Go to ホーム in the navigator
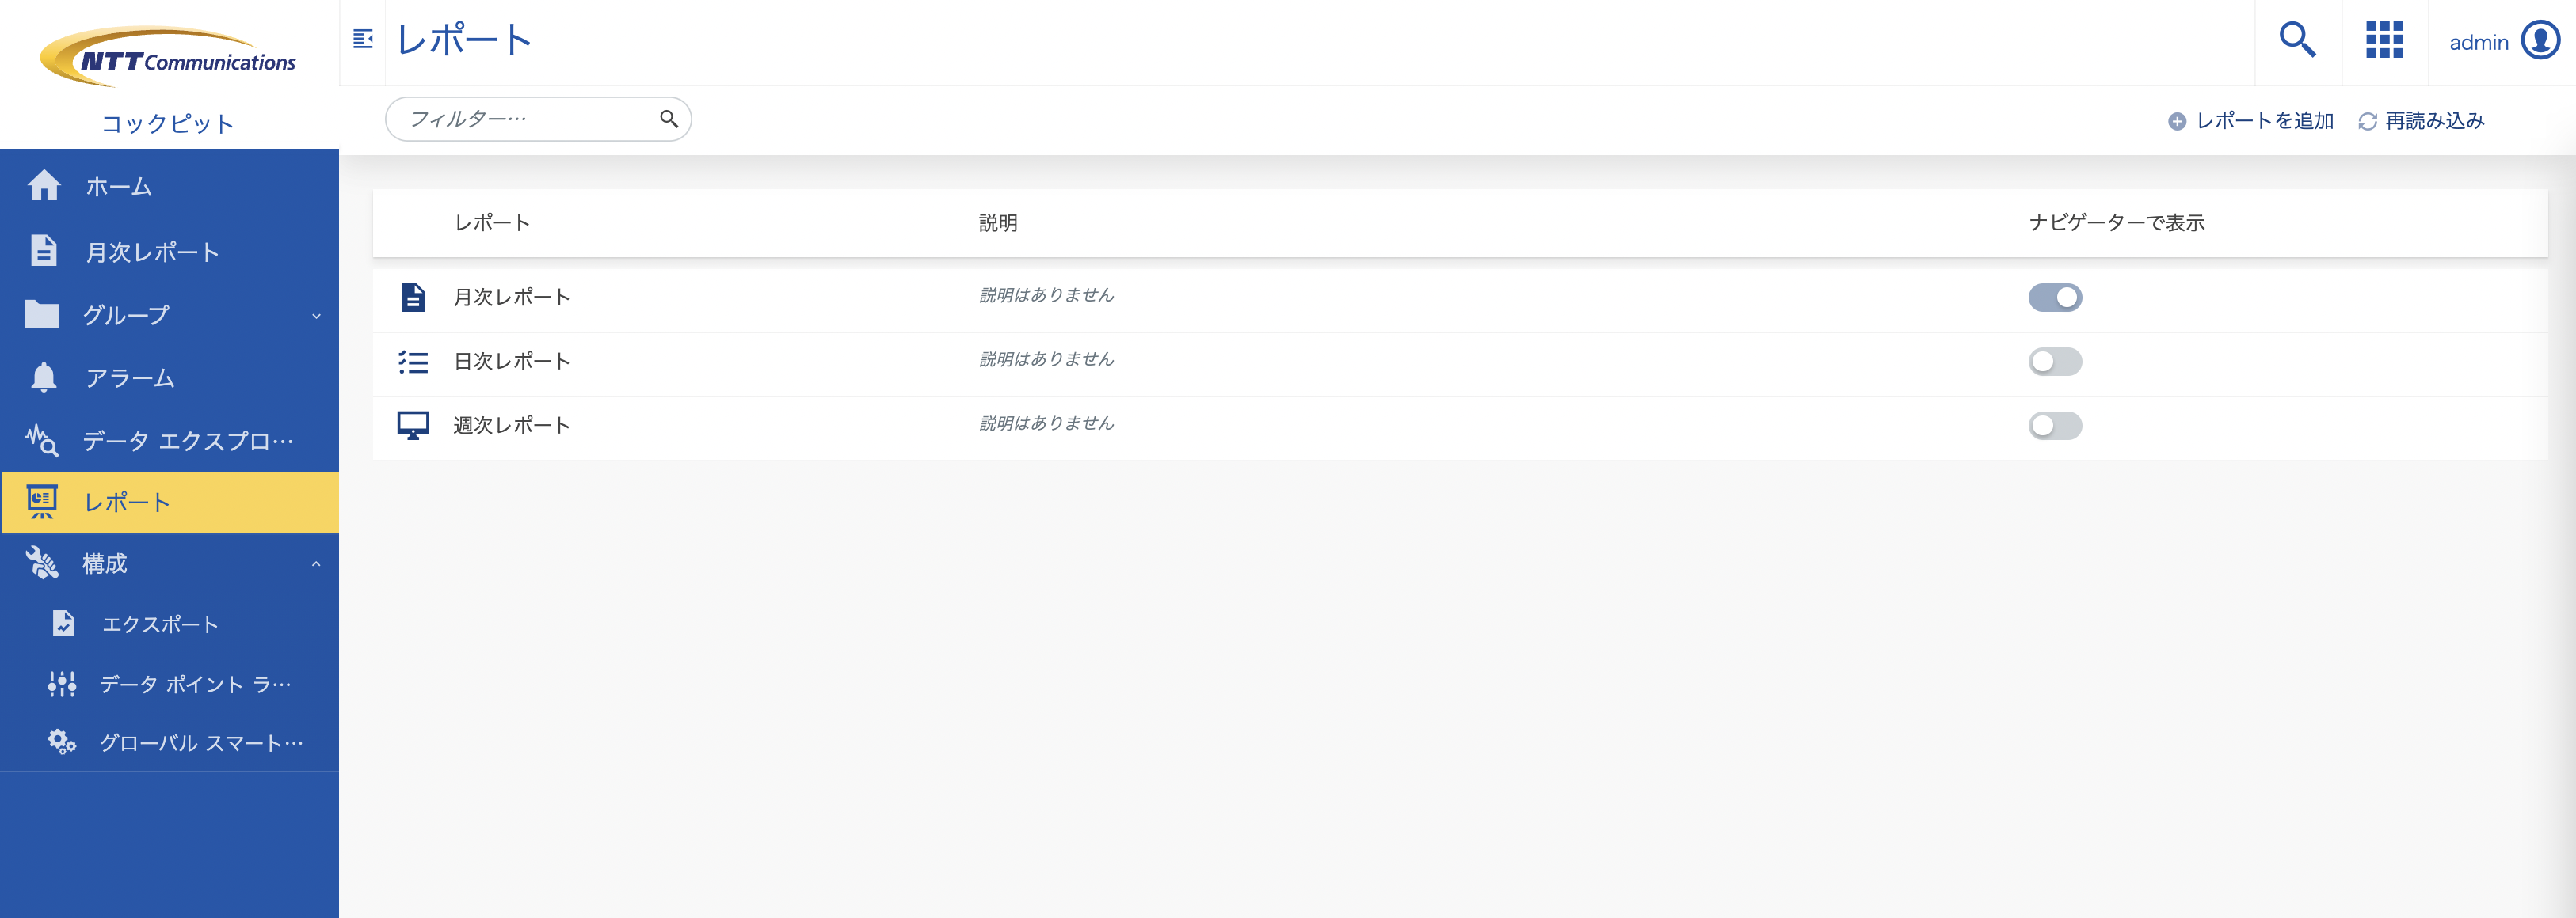 point(170,186)
